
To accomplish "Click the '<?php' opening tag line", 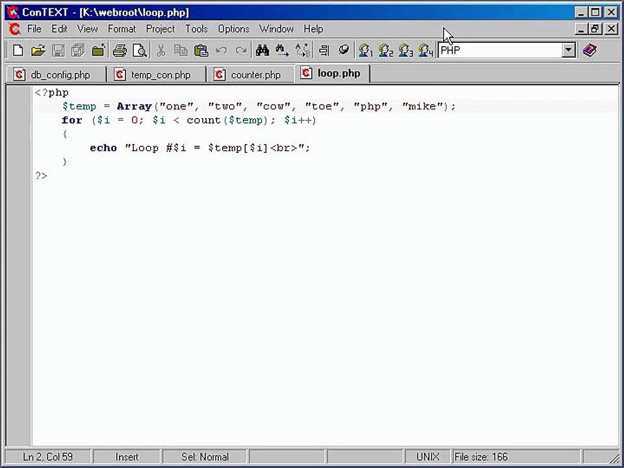I will click(x=51, y=93).
